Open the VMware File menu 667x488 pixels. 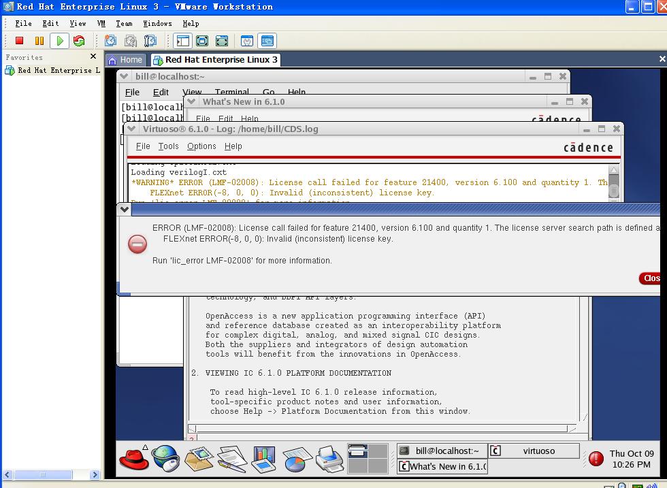pos(23,23)
